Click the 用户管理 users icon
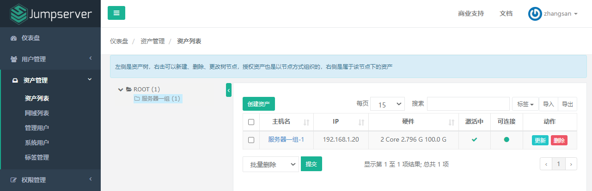The height and width of the screenshot is (191, 592). point(13,59)
